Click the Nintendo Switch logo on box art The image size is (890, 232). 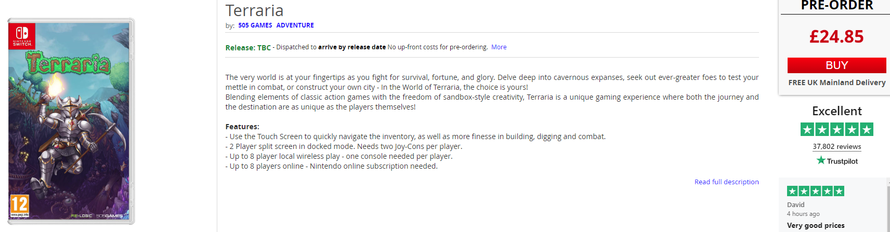coord(22,35)
